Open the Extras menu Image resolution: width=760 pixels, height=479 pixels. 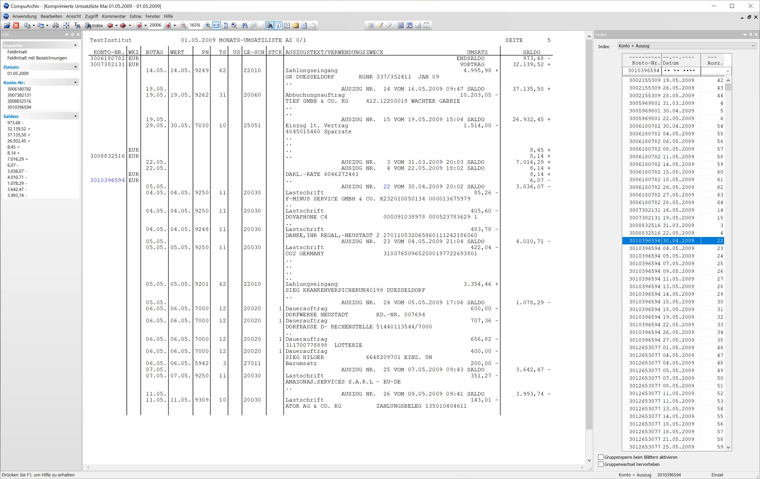click(135, 16)
